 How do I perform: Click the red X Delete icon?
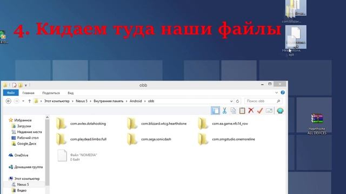(x=251, y=110)
